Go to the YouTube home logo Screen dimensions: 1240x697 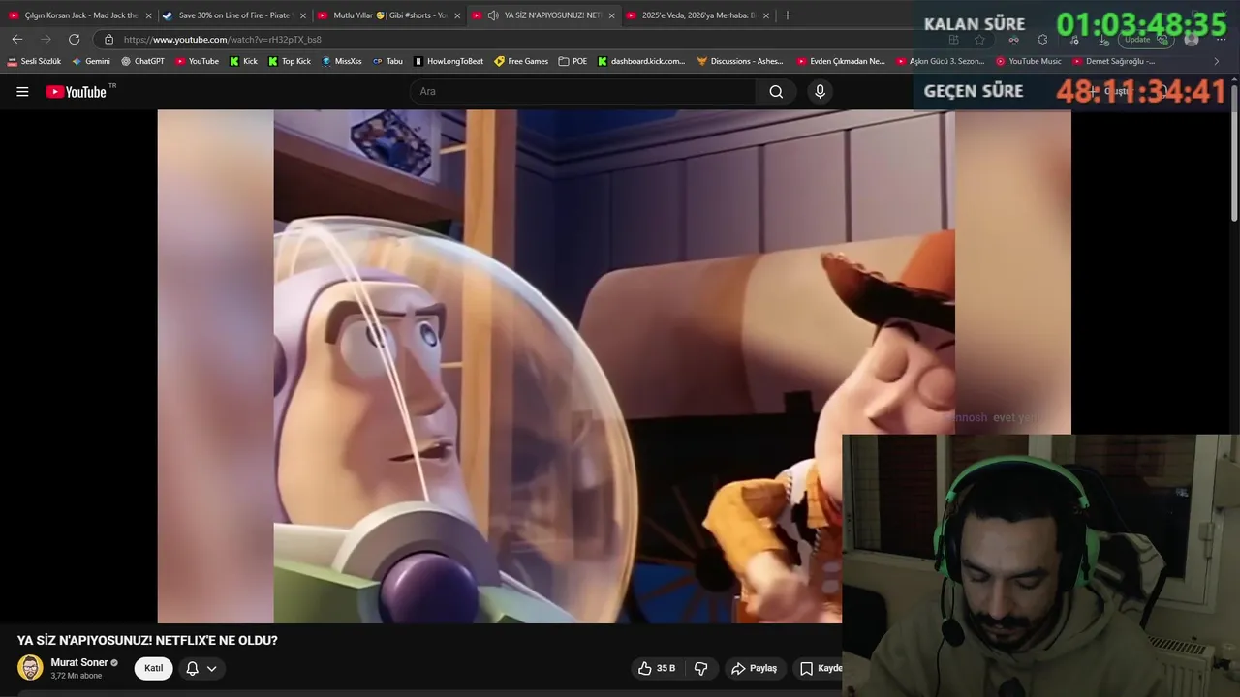(x=77, y=92)
